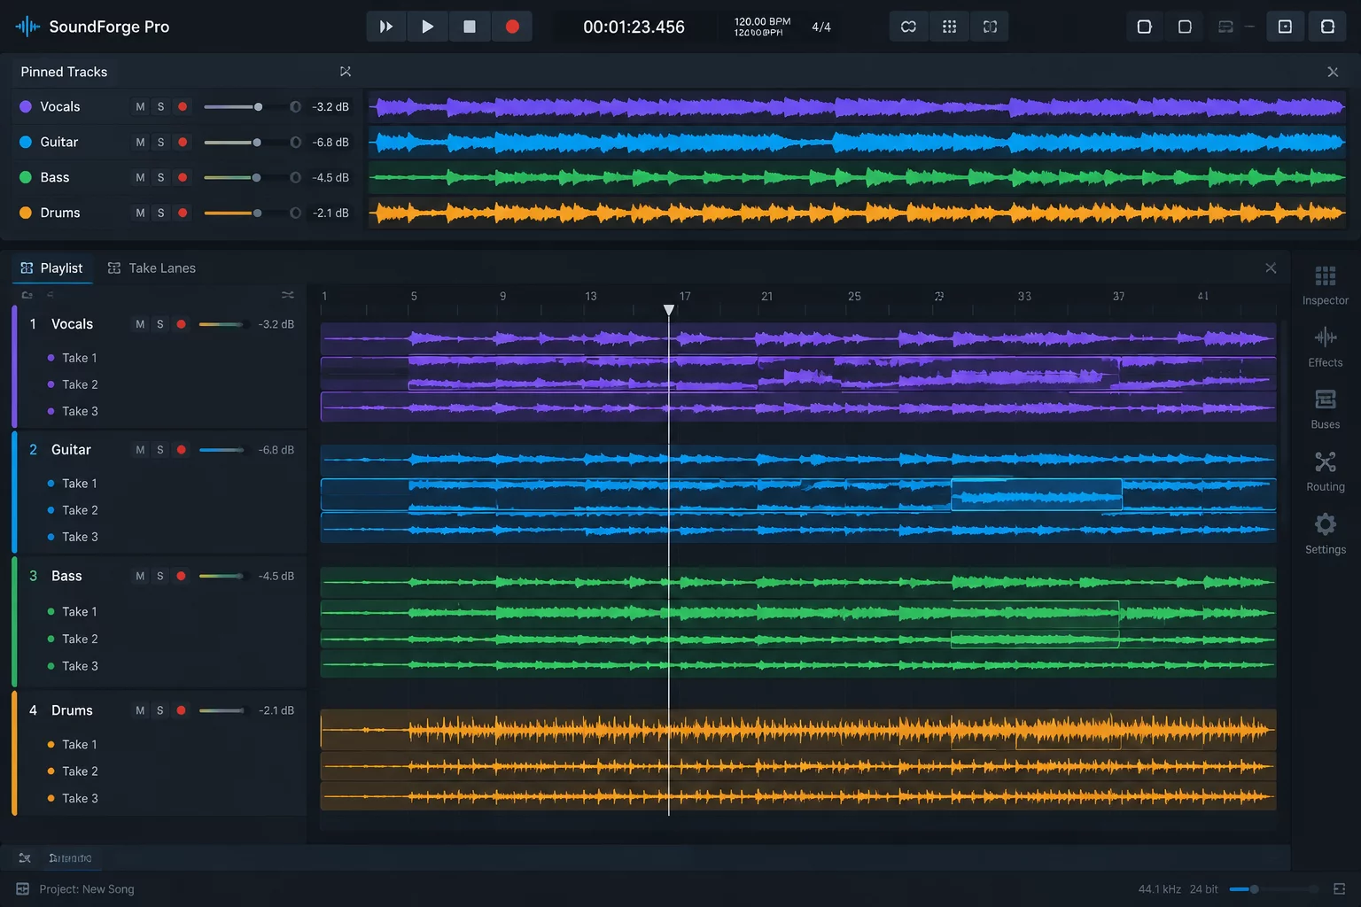Viewport: 1361px width, 907px height.
Task: Solo Guitar in the Pinned Tracks panel
Action: pos(160,142)
